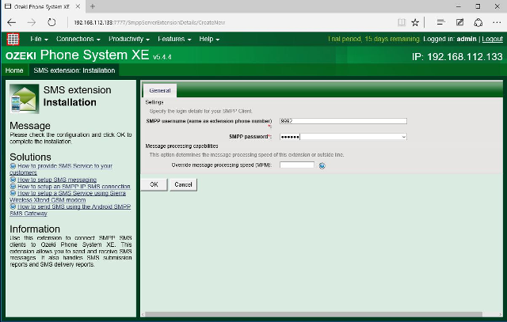Image resolution: width=507 pixels, height=322 pixels.
Task: Click the Cancel button
Action: coord(183,185)
